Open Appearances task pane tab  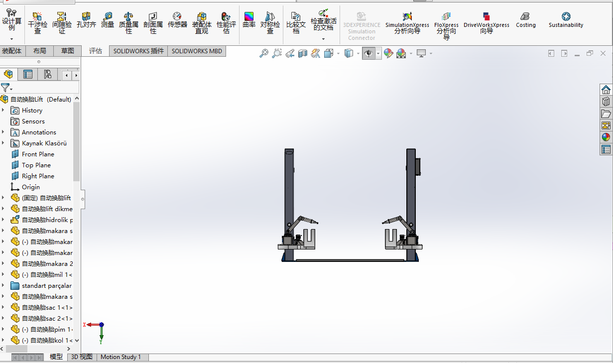pos(606,137)
